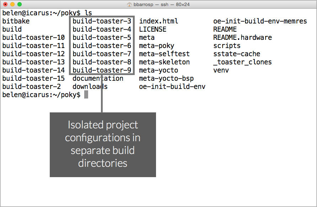Click the 'sstate-cache' directory name
The height and width of the screenshot is (207, 317).
[237, 54]
